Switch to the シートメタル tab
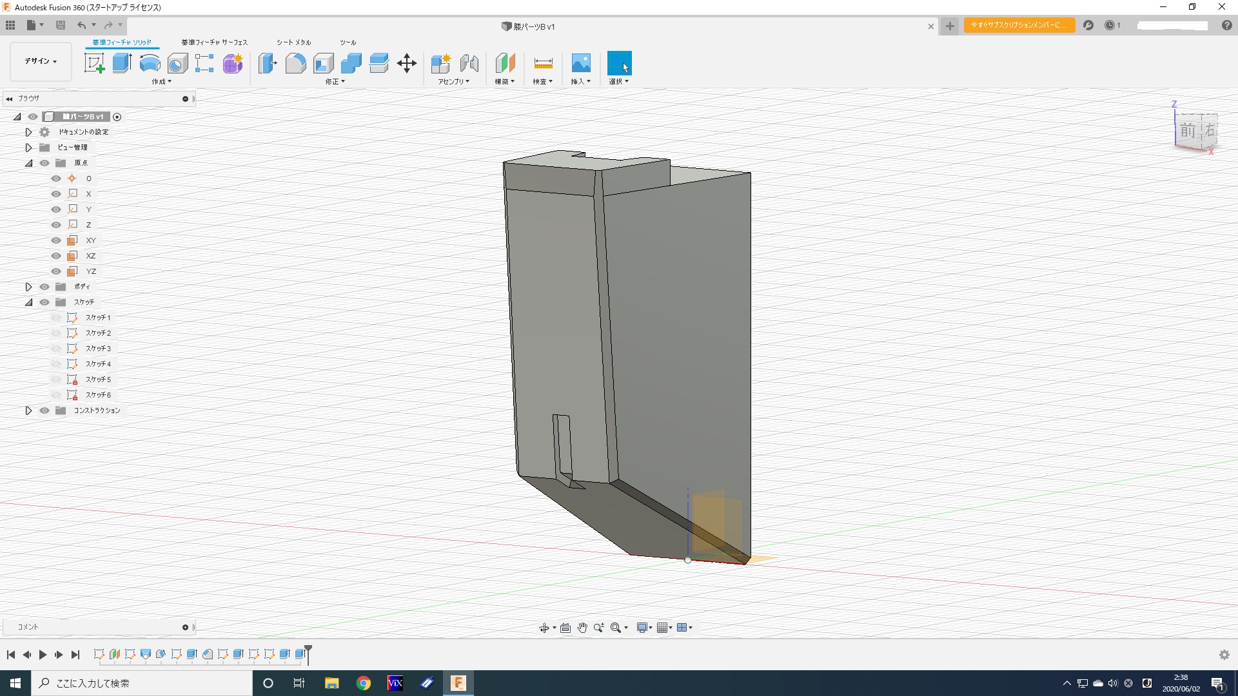 pyautogui.click(x=293, y=43)
